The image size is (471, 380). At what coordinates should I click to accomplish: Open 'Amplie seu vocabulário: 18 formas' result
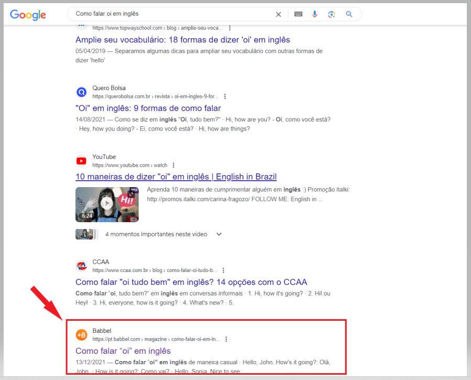[183, 40]
